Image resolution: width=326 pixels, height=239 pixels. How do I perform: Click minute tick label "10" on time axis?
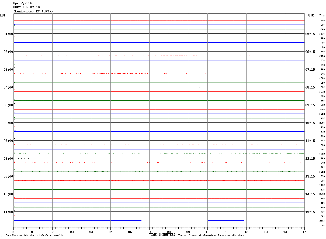pyautogui.click(x=207, y=232)
